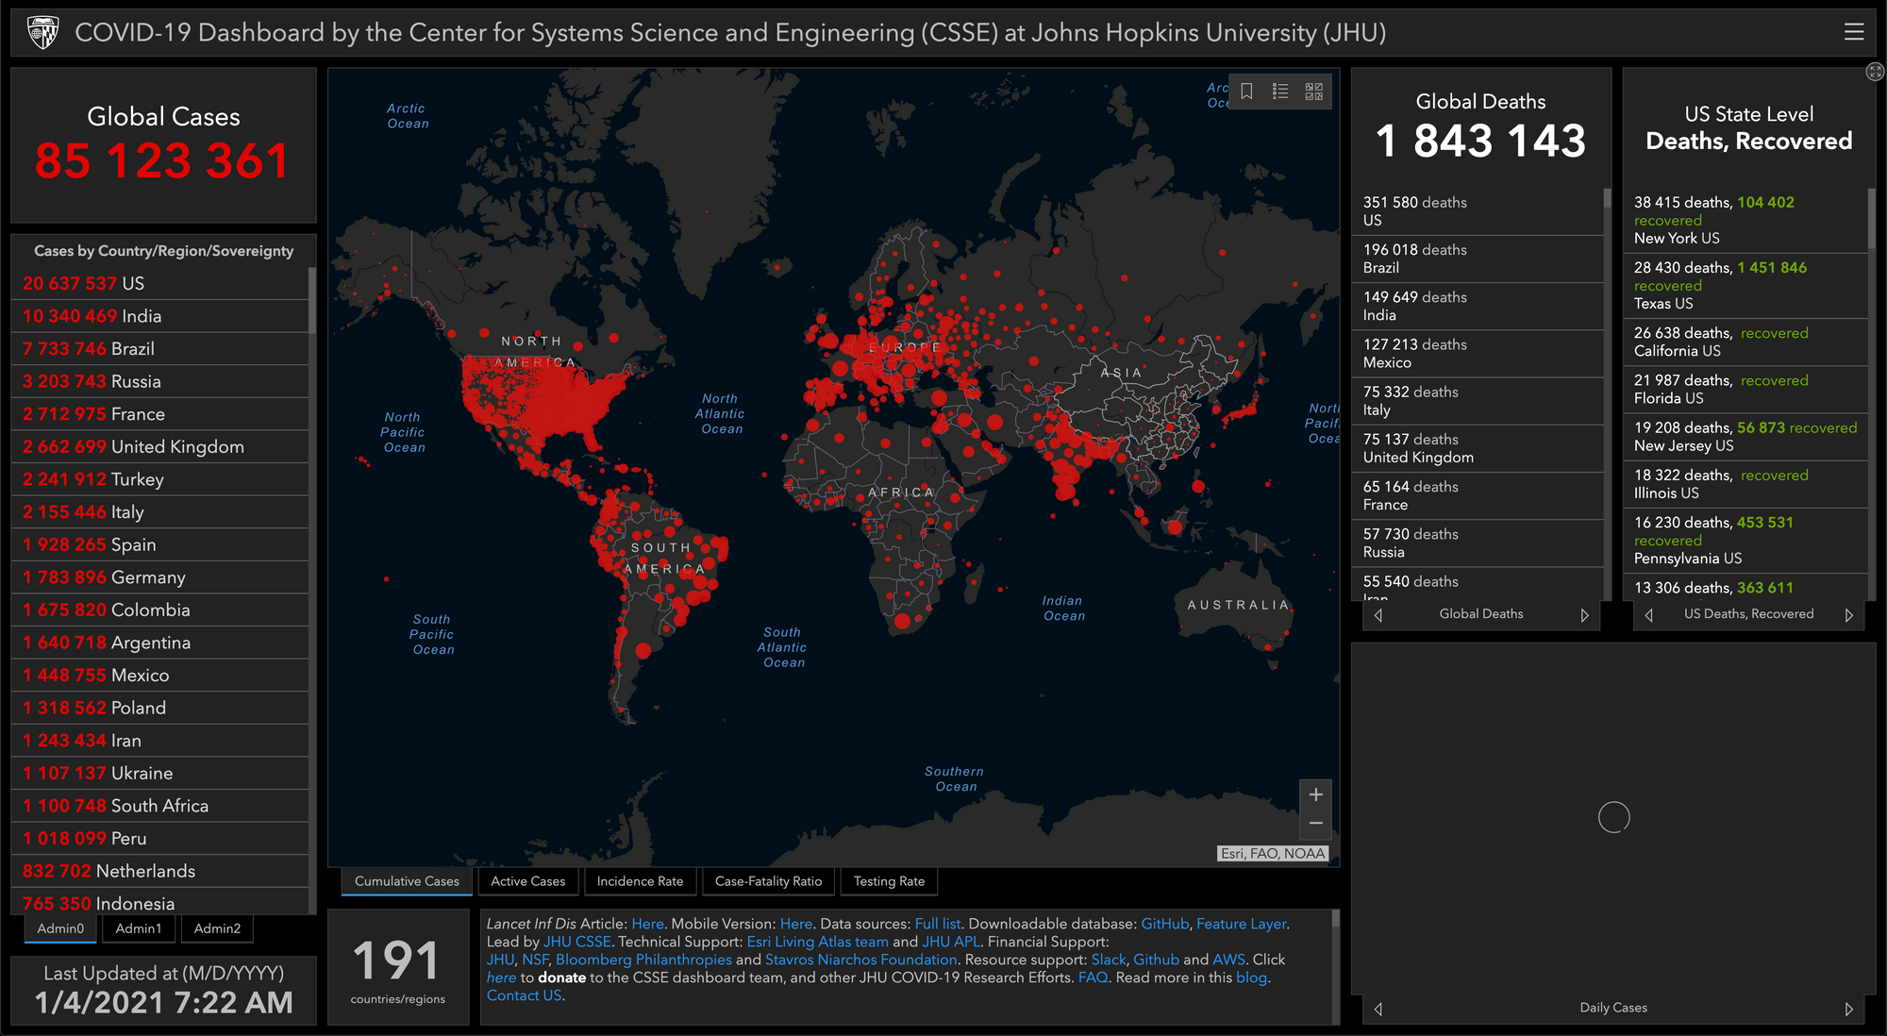
Task: Click left arrow on US Deaths, Recovered panel
Action: (x=1647, y=614)
